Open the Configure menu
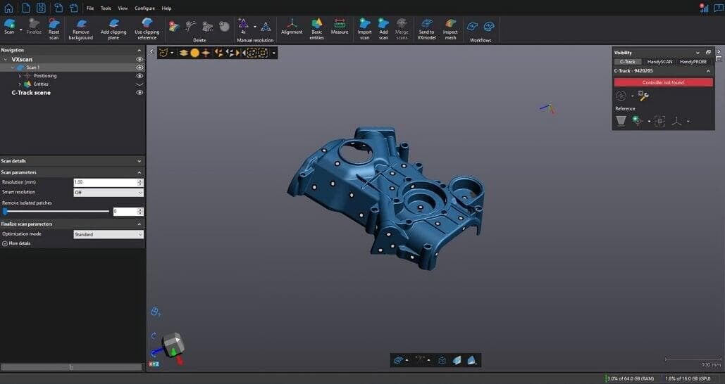 point(144,8)
